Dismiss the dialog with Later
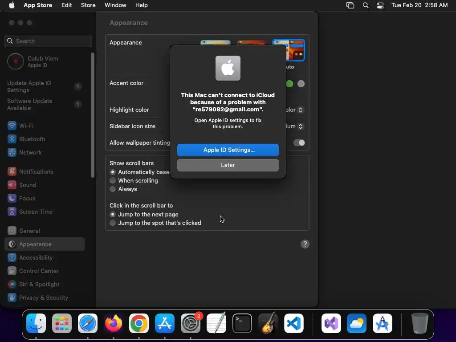456x342 pixels. 228,165
